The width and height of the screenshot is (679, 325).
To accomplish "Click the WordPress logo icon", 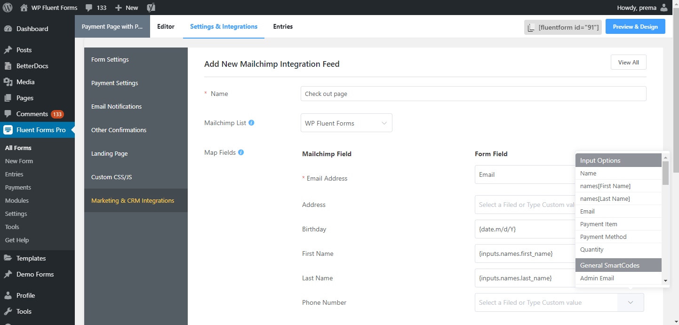I will pos(8,8).
